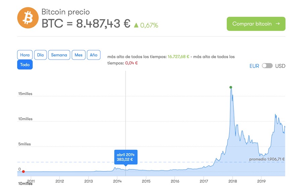Click the red all-time-low dot on chart

tap(23, 172)
